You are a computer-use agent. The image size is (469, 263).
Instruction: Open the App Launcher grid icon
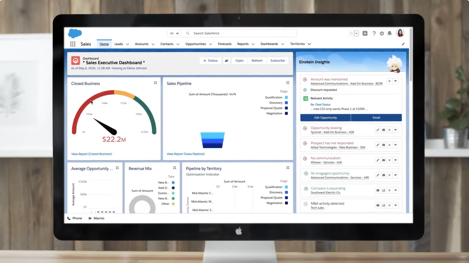(73, 44)
